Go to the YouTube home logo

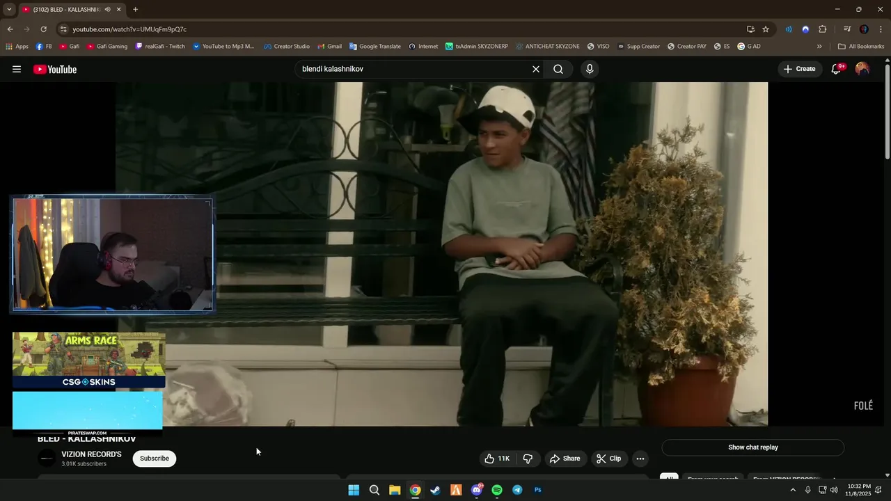[55, 69]
